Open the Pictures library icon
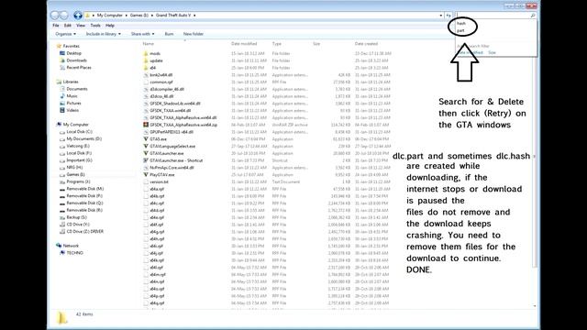Viewport: 587px width, 330px height. click(62, 104)
